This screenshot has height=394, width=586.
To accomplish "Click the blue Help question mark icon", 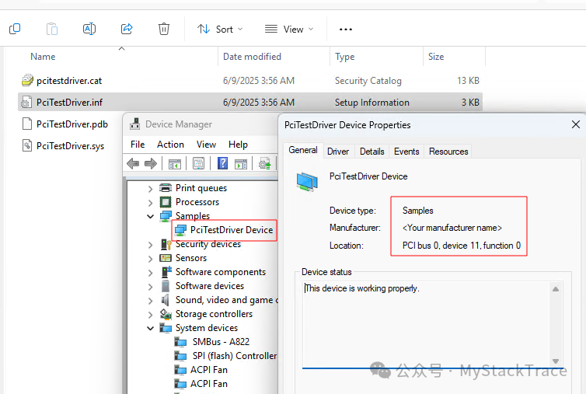I will [x=222, y=163].
